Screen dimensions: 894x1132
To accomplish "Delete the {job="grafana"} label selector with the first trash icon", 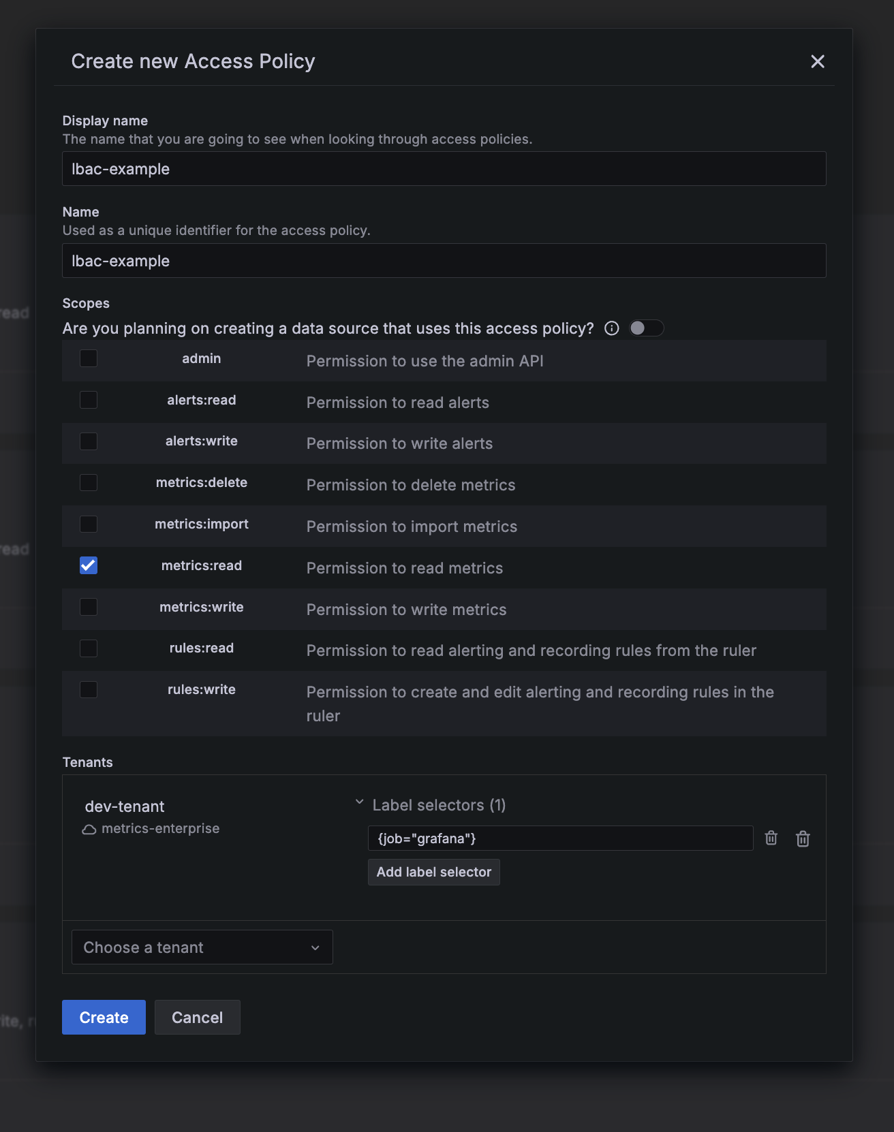I will click(771, 838).
